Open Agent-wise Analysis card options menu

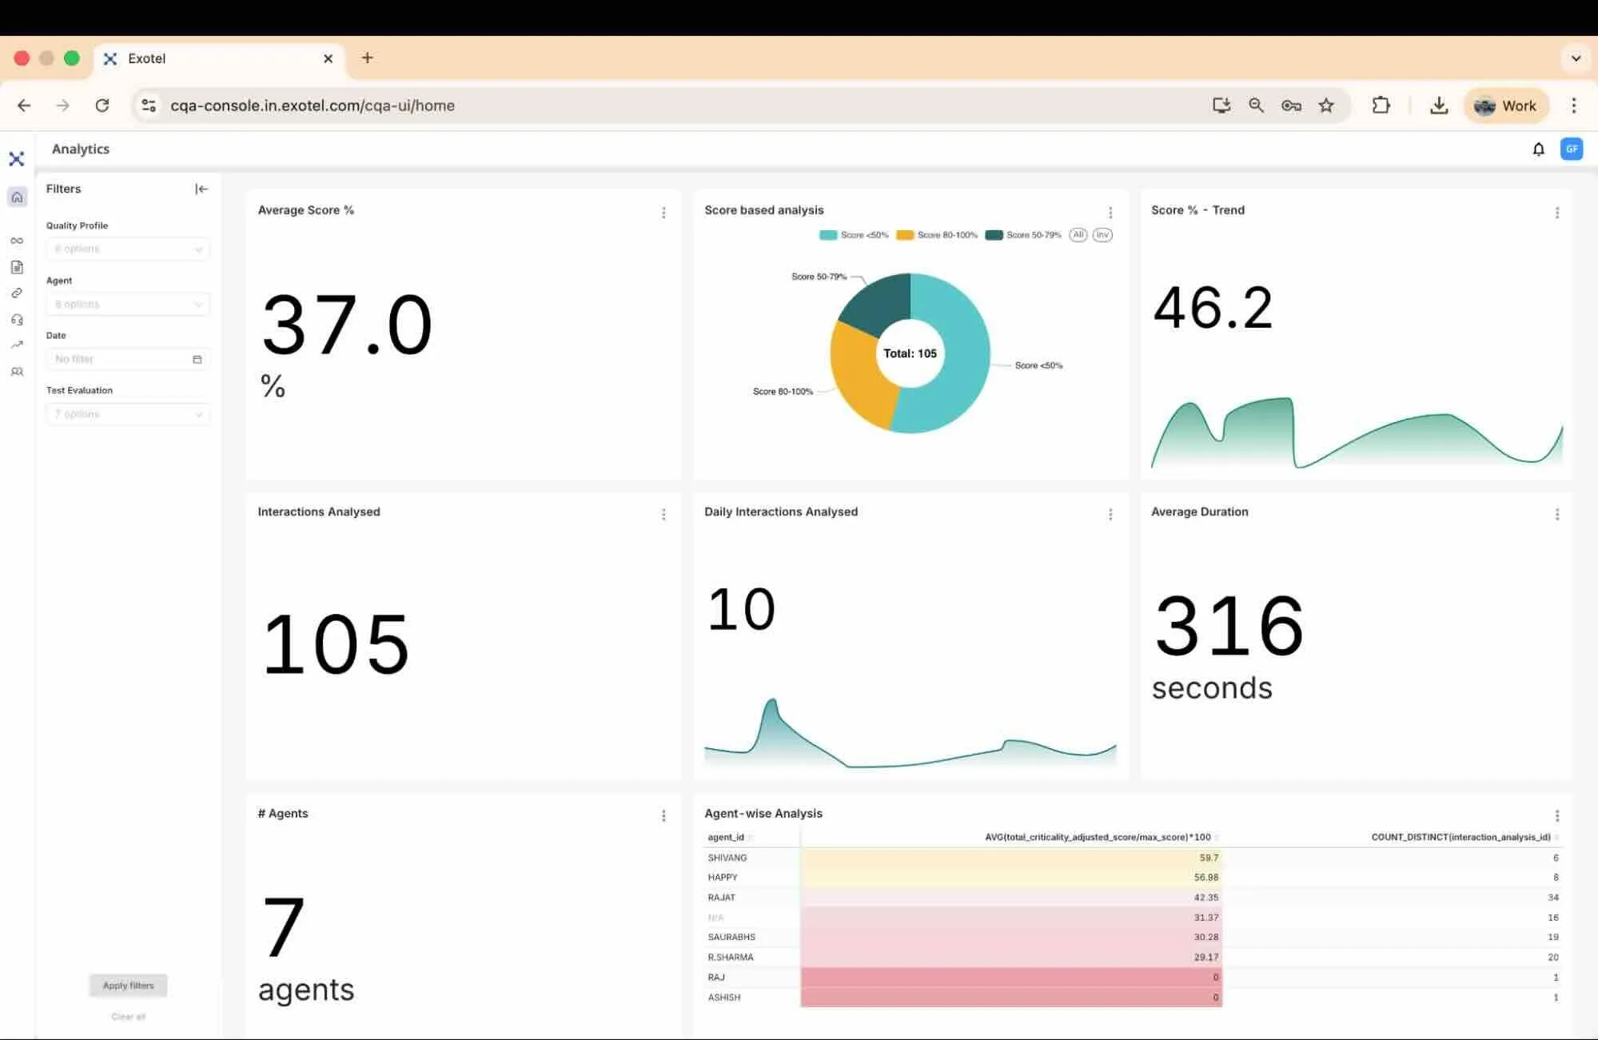point(1557,815)
